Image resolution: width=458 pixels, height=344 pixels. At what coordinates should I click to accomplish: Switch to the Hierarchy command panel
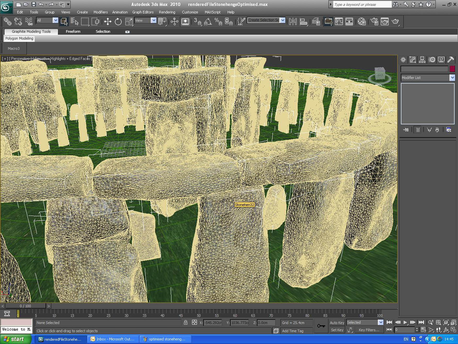[422, 60]
